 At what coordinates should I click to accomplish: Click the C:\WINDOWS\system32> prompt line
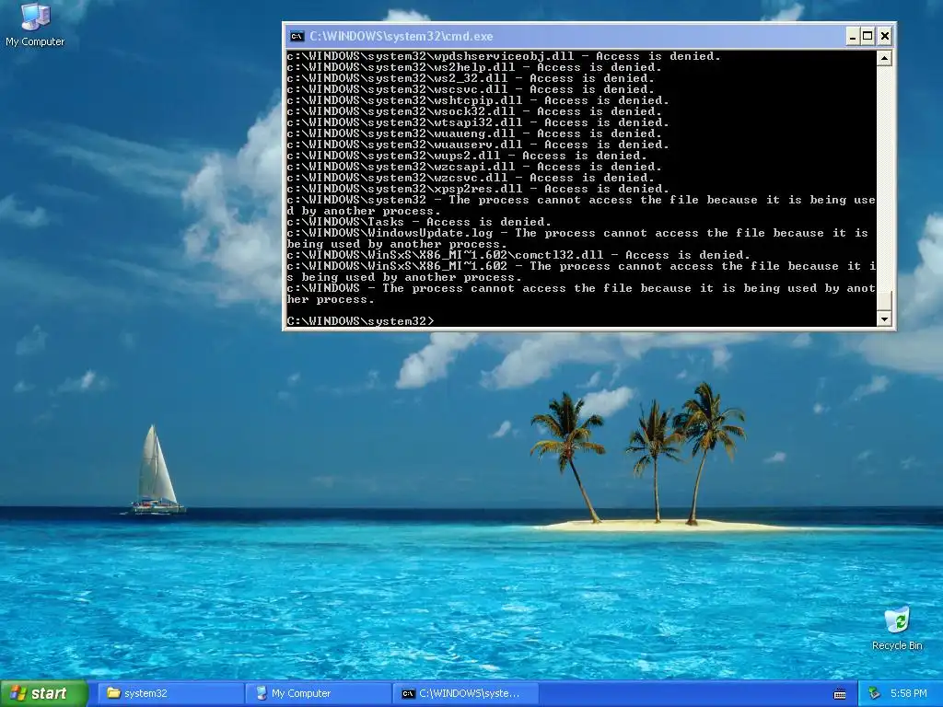coord(360,321)
